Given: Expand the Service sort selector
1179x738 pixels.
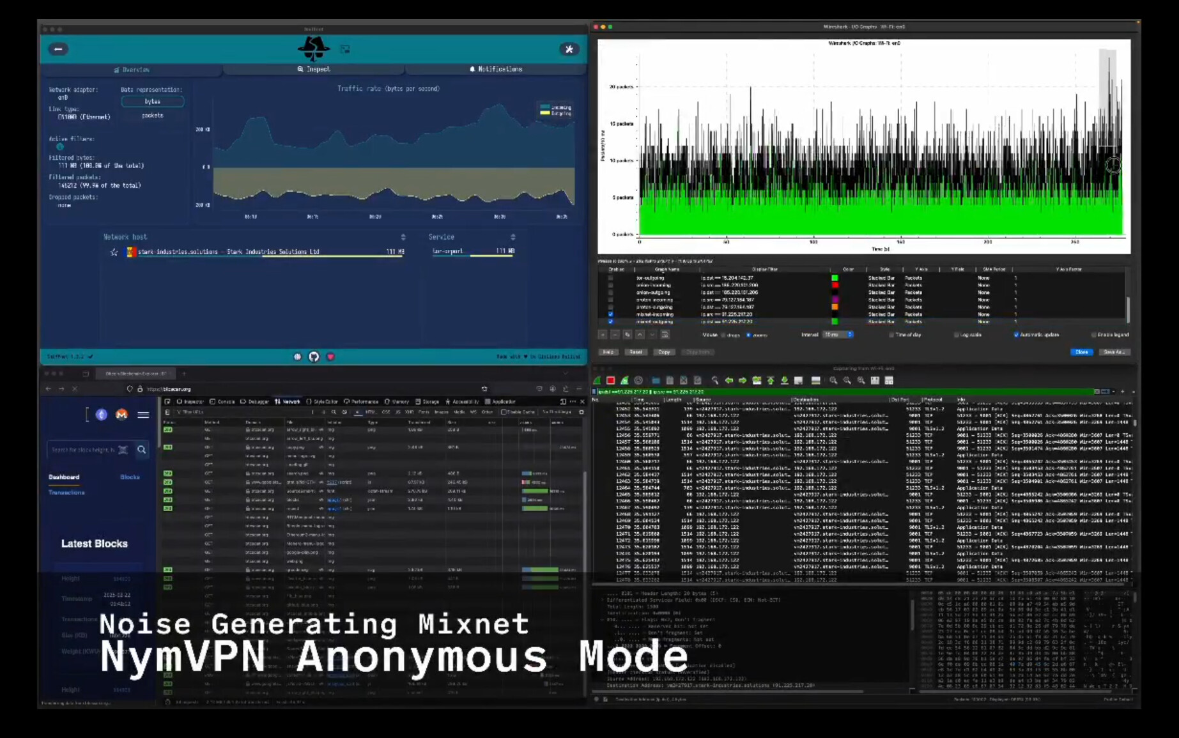Looking at the screenshot, I should pyautogui.click(x=512, y=237).
